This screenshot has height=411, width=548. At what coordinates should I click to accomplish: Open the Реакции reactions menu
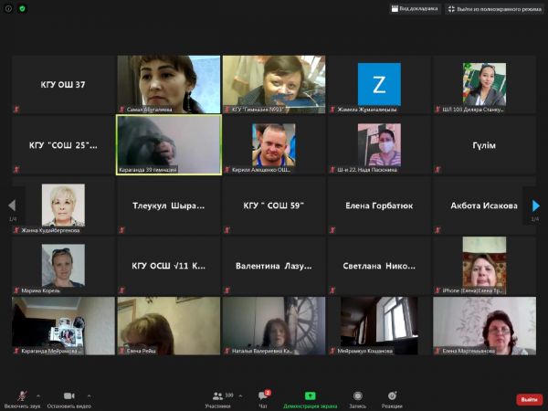click(392, 398)
